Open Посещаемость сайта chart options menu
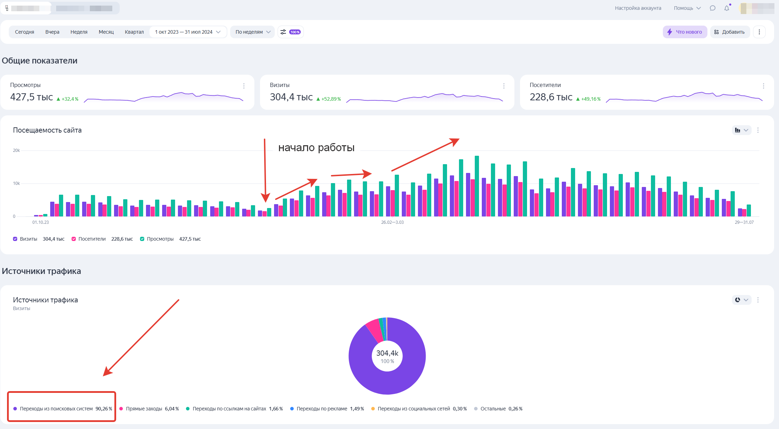Screen dimensions: 779x429 758,130
